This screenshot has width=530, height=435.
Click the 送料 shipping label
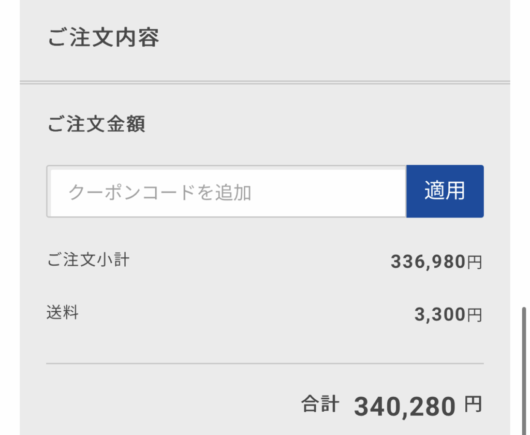(63, 313)
